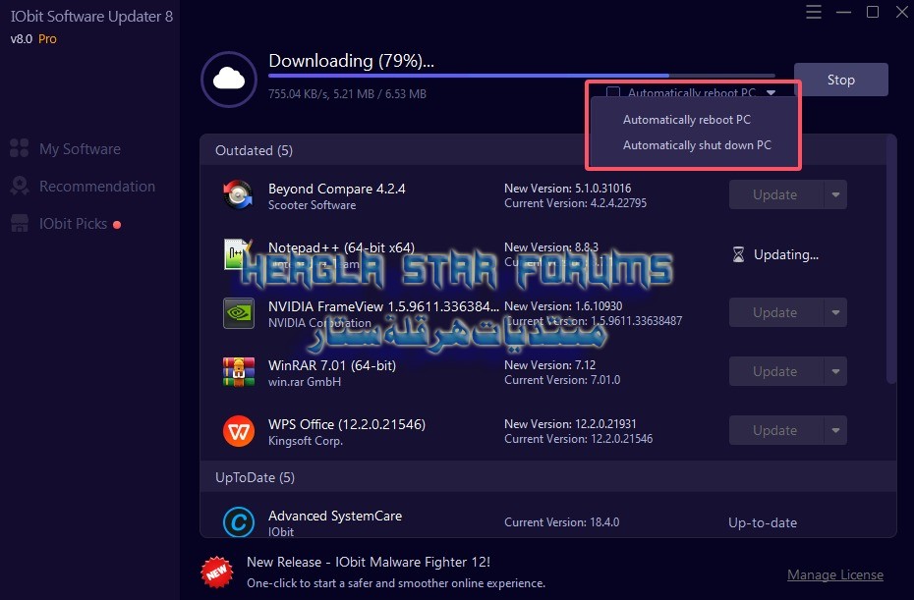Tick the Automatically reboot PC checkbox
The image size is (914, 600).
pos(612,92)
